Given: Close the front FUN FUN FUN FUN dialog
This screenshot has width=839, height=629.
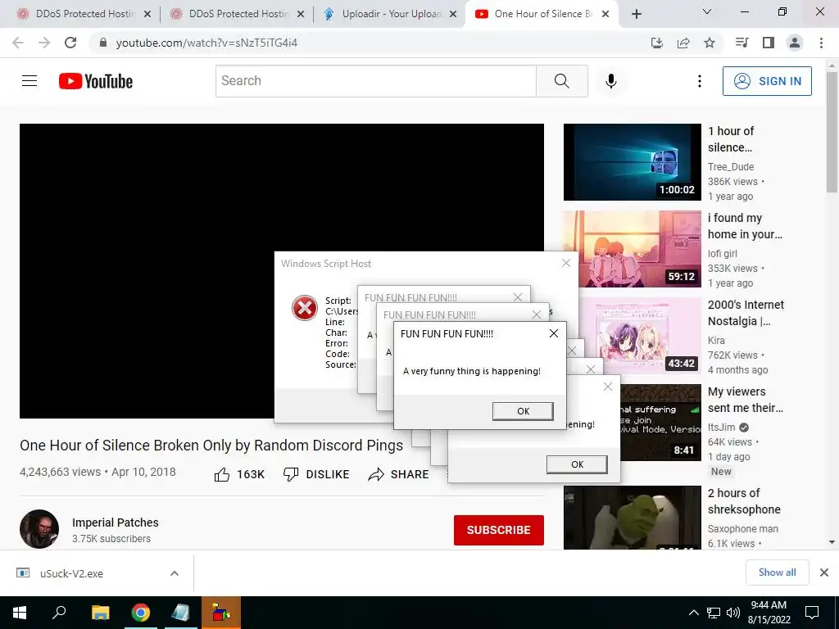Looking at the screenshot, I should tap(554, 334).
